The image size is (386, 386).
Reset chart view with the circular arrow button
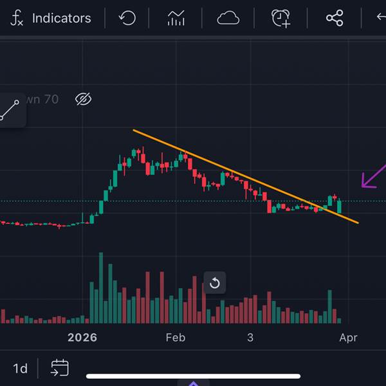click(x=215, y=283)
